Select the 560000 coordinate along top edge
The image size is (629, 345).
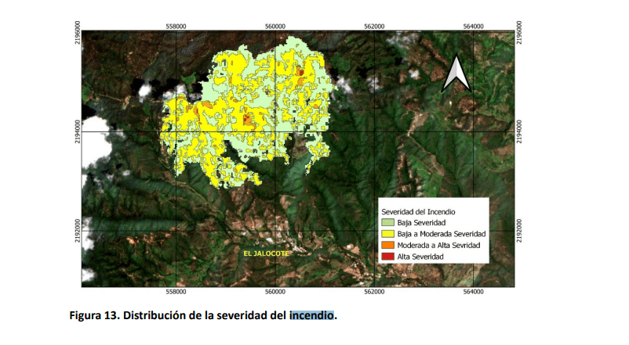pyautogui.click(x=275, y=26)
